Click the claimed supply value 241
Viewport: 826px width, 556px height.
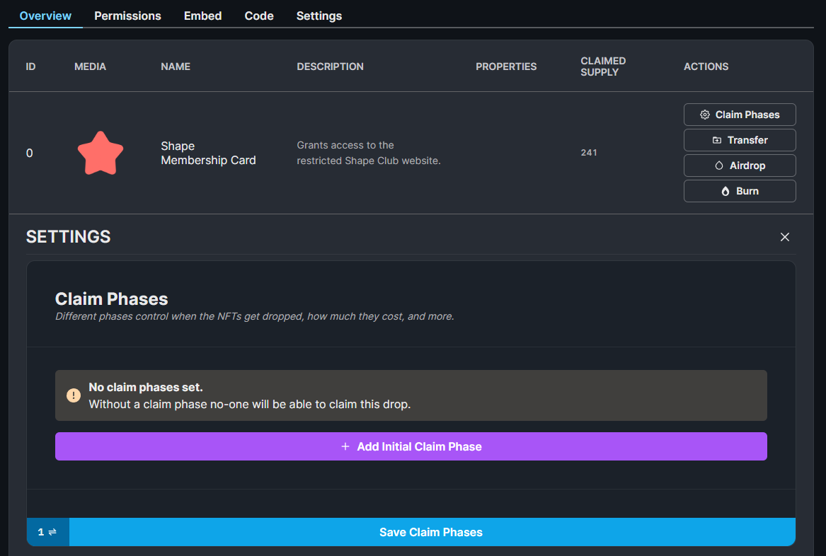[x=589, y=152]
